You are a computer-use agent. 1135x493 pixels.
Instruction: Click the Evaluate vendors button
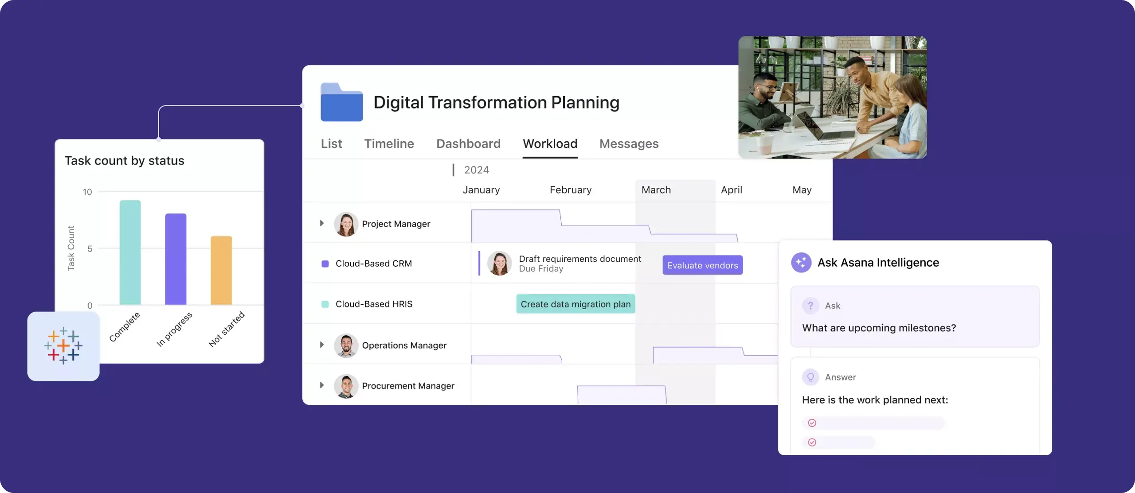701,264
